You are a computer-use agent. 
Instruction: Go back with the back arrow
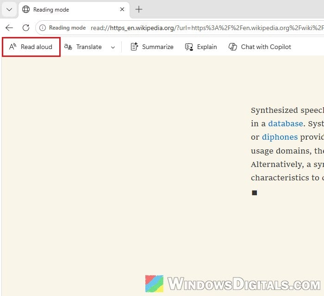tap(9, 28)
